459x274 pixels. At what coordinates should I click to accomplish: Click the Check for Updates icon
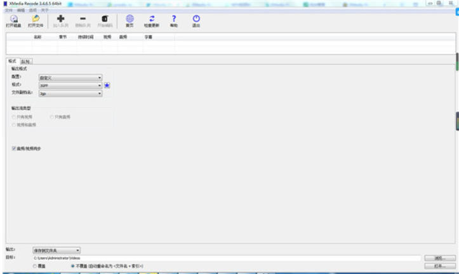click(x=151, y=19)
